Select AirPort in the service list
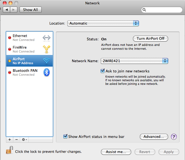The width and height of the screenshot is (185, 160). click(30, 61)
